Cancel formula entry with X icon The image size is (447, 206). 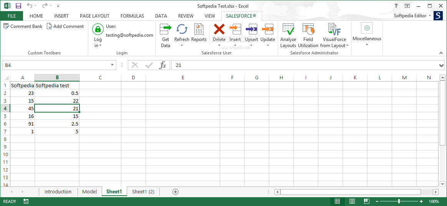135,65
